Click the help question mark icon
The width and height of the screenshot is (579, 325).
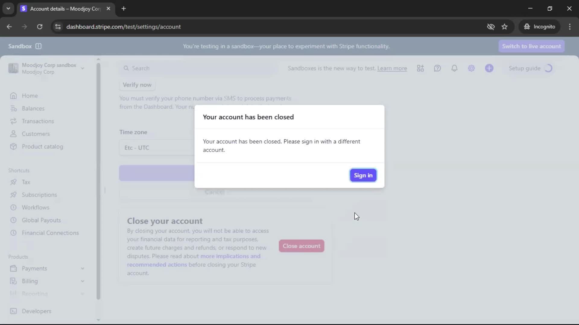pyautogui.click(x=437, y=68)
